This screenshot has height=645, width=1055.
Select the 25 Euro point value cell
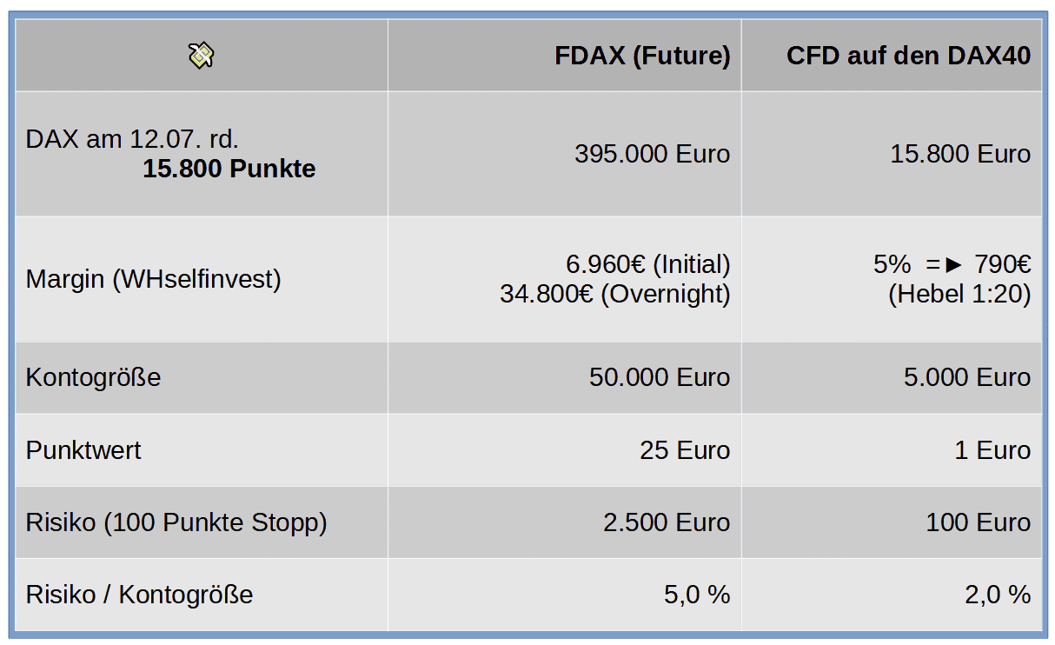[685, 450]
